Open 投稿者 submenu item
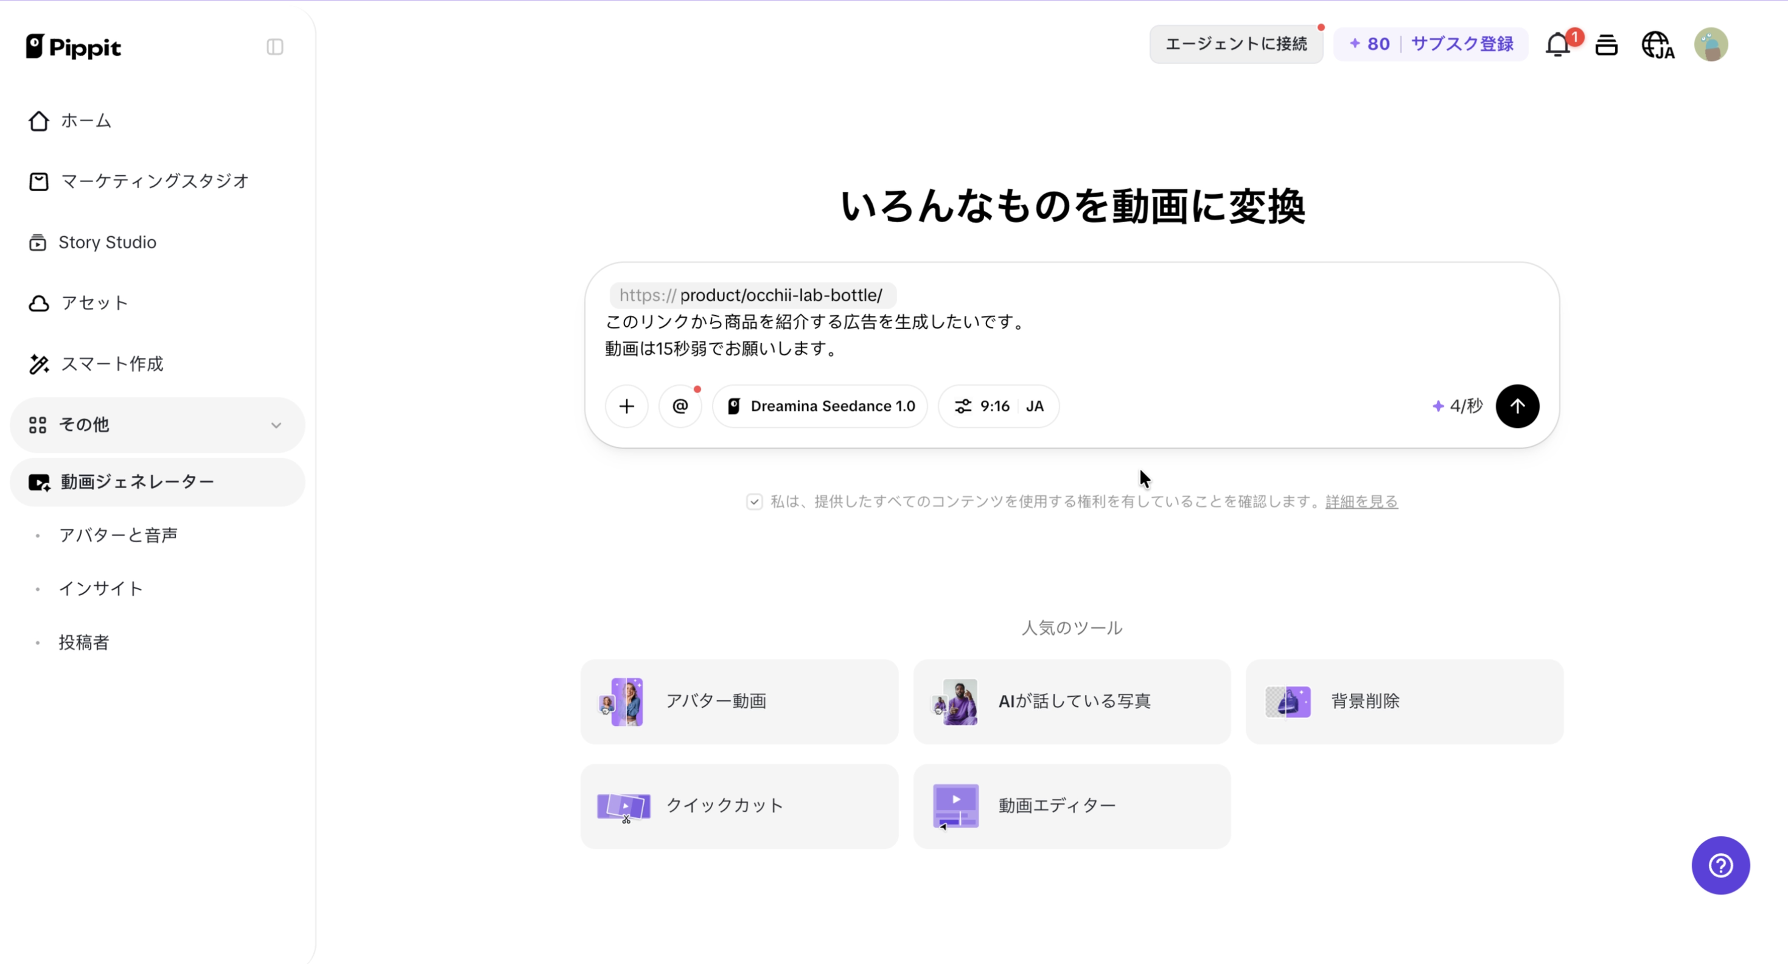The width and height of the screenshot is (1788, 964). pos(84,642)
